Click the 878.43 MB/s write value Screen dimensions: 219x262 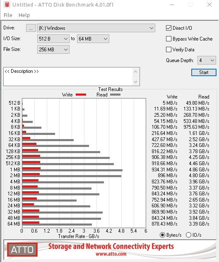[x=164, y=224]
